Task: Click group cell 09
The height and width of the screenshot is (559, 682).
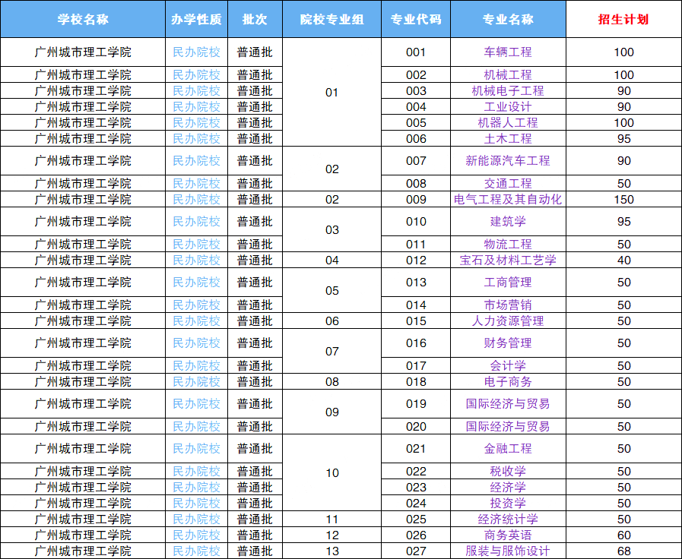Action: tap(331, 412)
